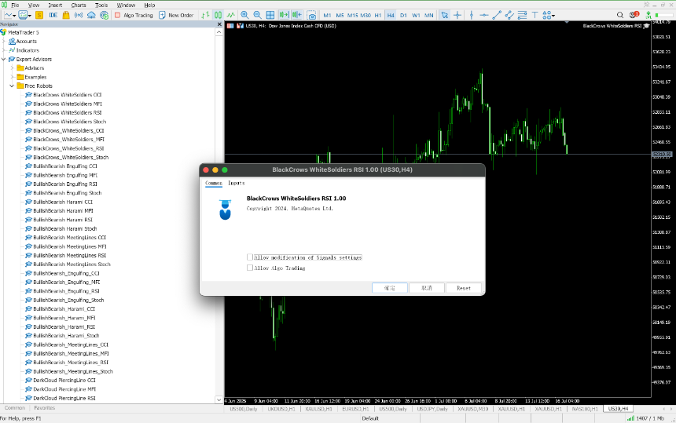This screenshot has height=423, width=676.
Task: Open the MetaEditor IDE icon
Action: point(53,15)
